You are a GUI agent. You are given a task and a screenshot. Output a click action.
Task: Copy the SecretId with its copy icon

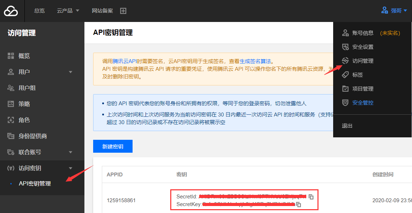pos(311,197)
